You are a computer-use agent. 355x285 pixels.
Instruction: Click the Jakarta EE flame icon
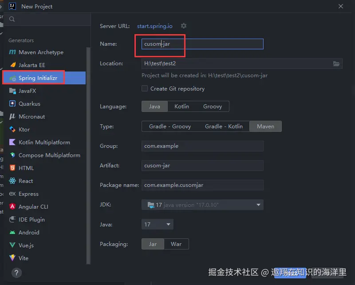[13, 65]
